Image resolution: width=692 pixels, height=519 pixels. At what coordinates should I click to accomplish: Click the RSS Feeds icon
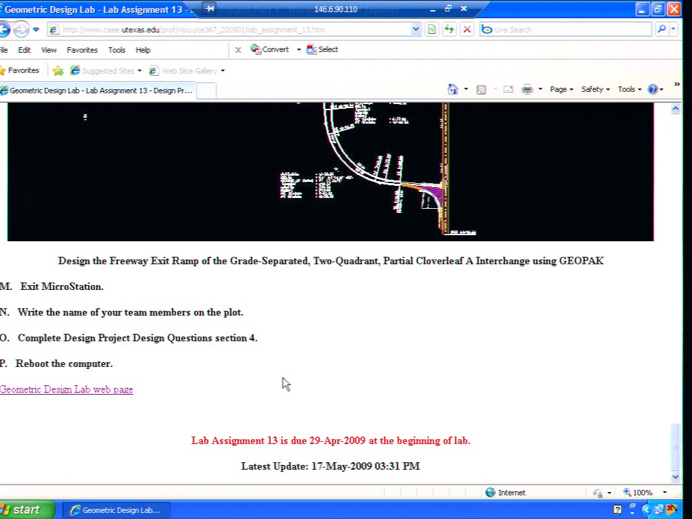coord(481,90)
